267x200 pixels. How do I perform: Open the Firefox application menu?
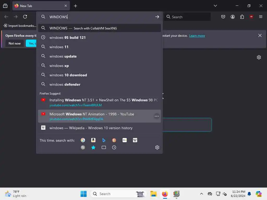tap(261, 17)
